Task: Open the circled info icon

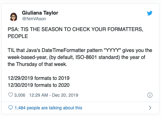Action: (x=150, y=95)
